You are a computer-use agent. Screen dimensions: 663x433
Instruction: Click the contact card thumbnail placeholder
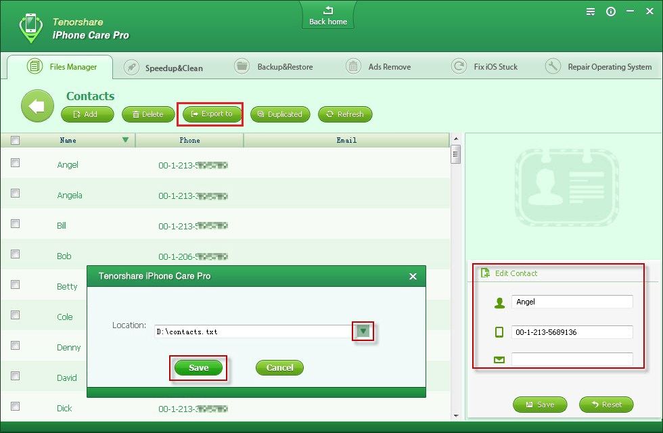[567, 187]
